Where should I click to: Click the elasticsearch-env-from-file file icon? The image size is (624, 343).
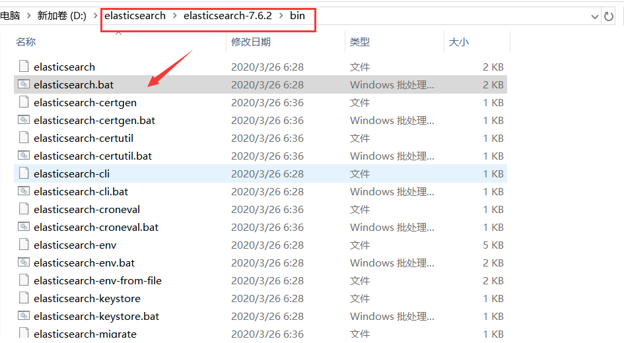point(24,280)
